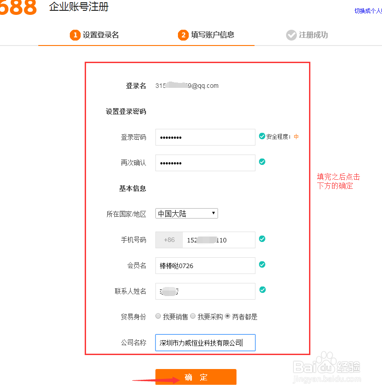This screenshot has width=382, height=392.
Task: Click the green check icon beside 手机号码
Action: [x=262, y=239]
